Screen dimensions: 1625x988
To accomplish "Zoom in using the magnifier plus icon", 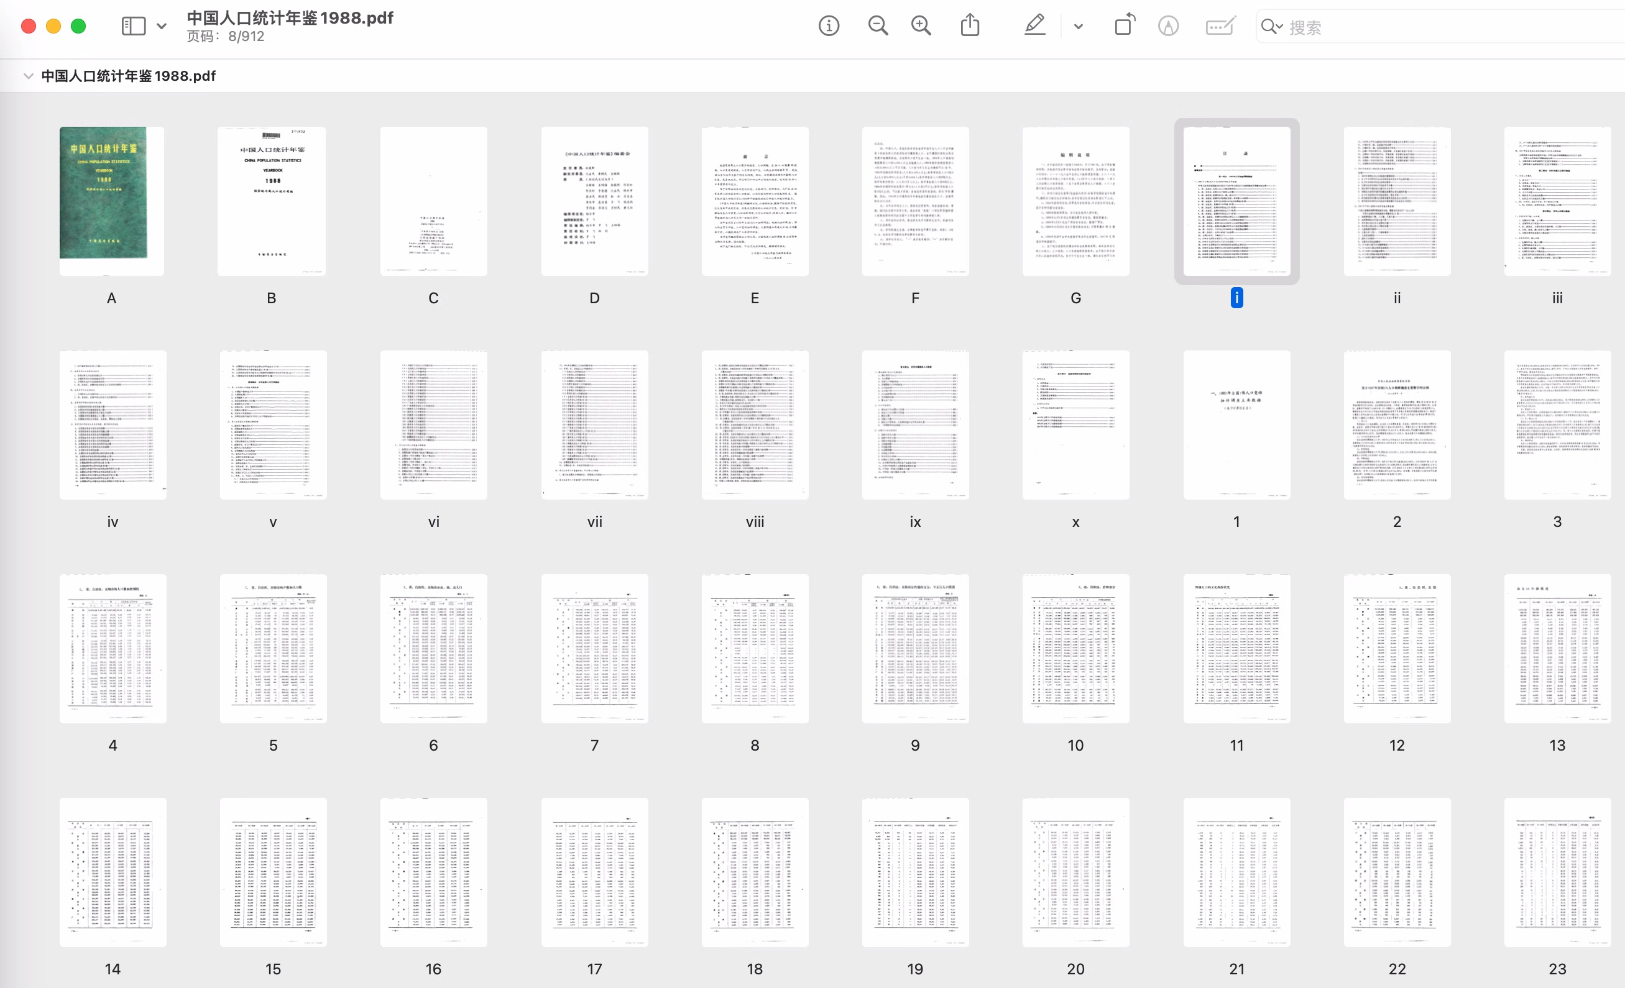I will coord(921,26).
